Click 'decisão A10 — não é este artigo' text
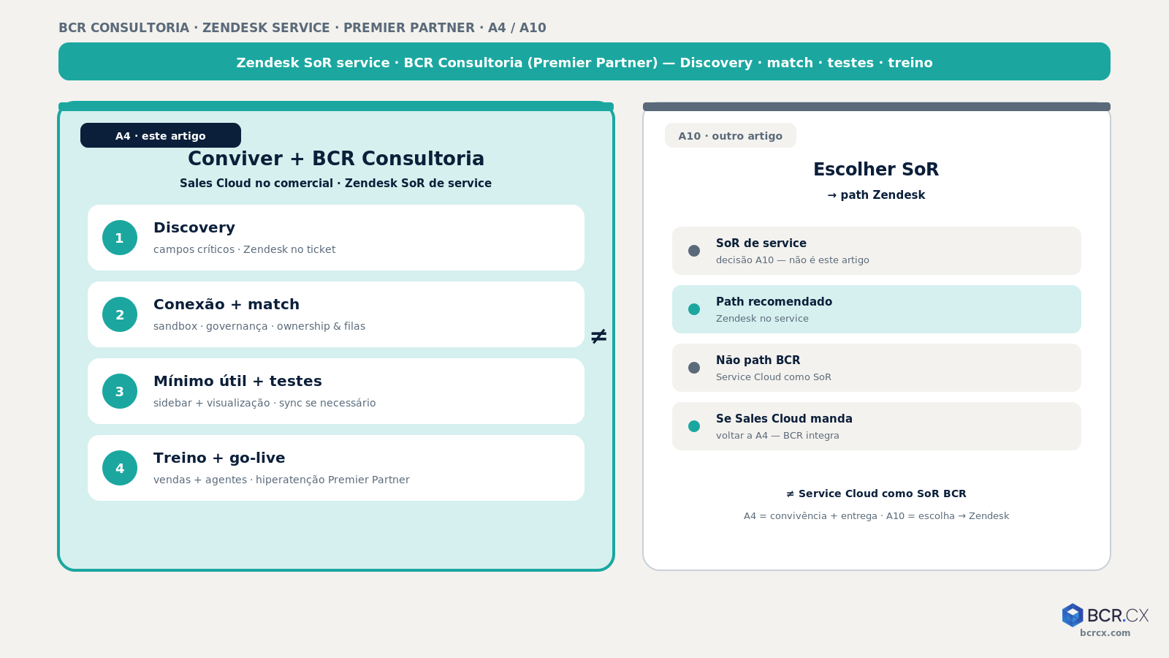Image resolution: width=1169 pixels, height=658 pixels. click(x=793, y=260)
